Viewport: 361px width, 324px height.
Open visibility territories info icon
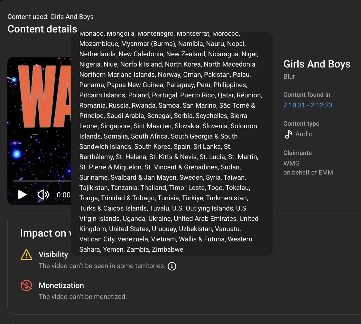tap(172, 266)
